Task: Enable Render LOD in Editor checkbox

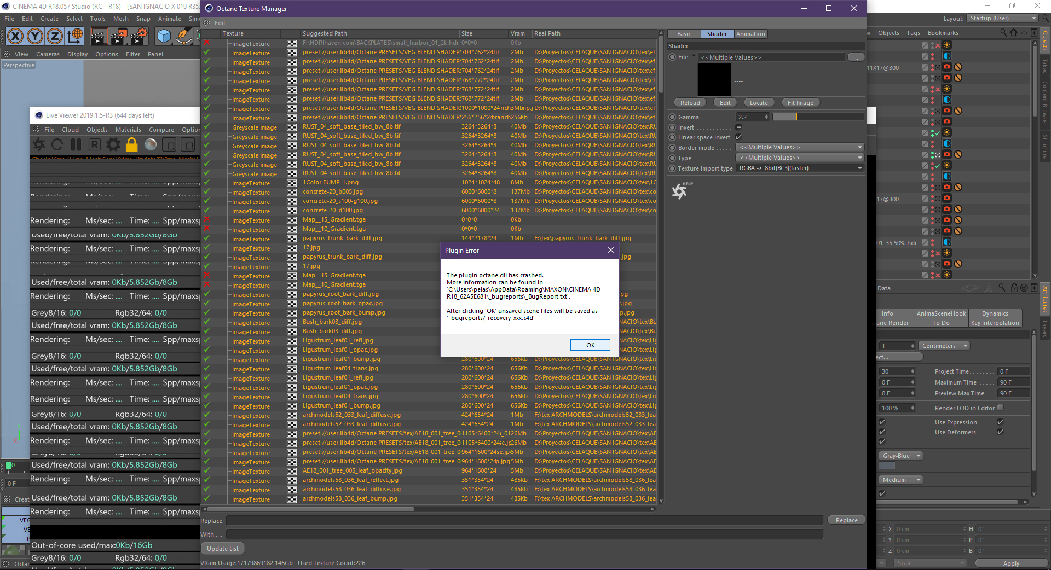Action: (x=1001, y=408)
